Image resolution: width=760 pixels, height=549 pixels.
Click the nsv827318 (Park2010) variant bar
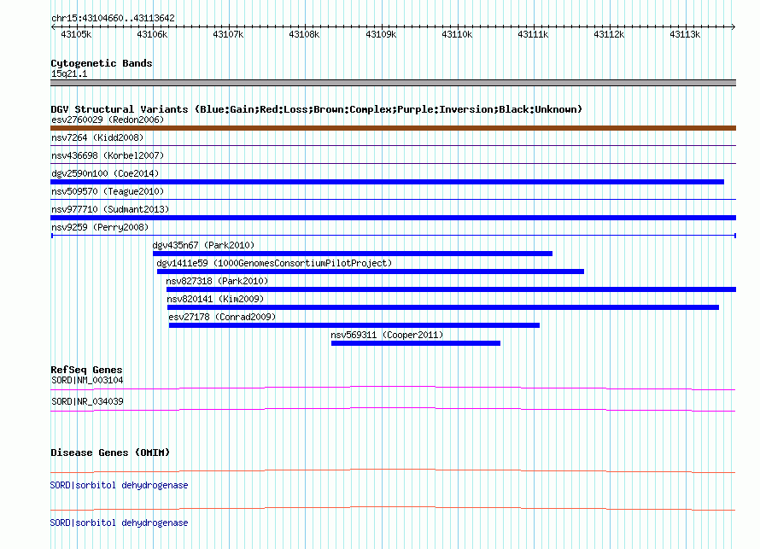click(451, 289)
